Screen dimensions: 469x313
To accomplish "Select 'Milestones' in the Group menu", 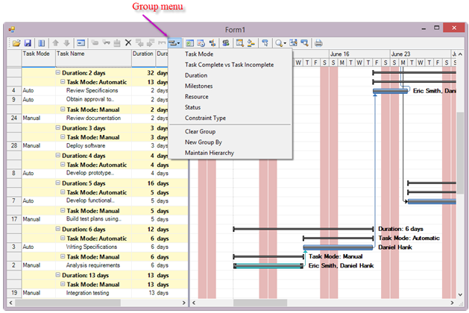I will [x=198, y=86].
